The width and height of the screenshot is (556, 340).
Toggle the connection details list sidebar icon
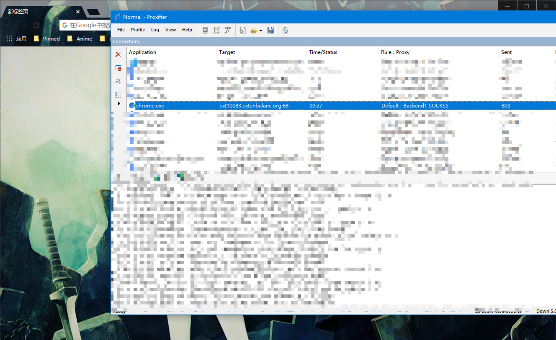[x=118, y=95]
